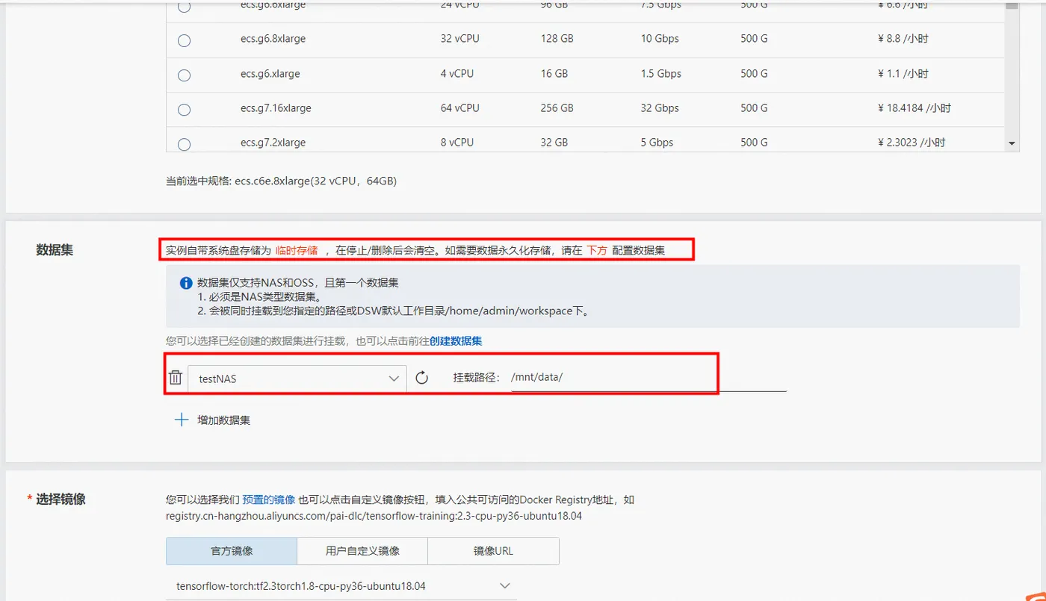This screenshot has height=601, width=1046.
Task: Switch to 用户自定义镜像 tab
Action: tap(362, 551)
